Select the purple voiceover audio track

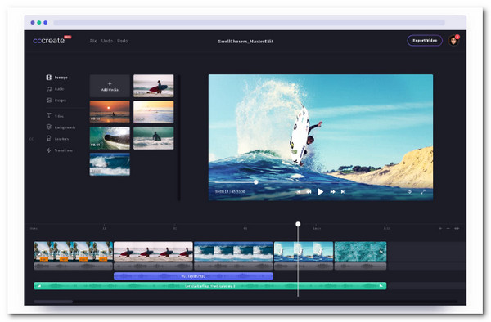193,276
